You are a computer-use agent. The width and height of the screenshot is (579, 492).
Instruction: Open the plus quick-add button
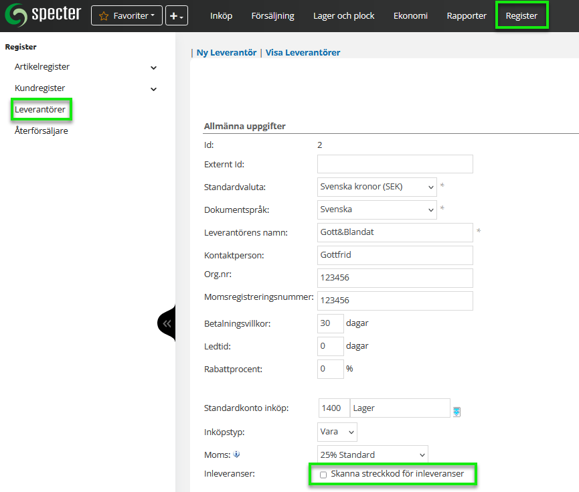click(177, 15)
